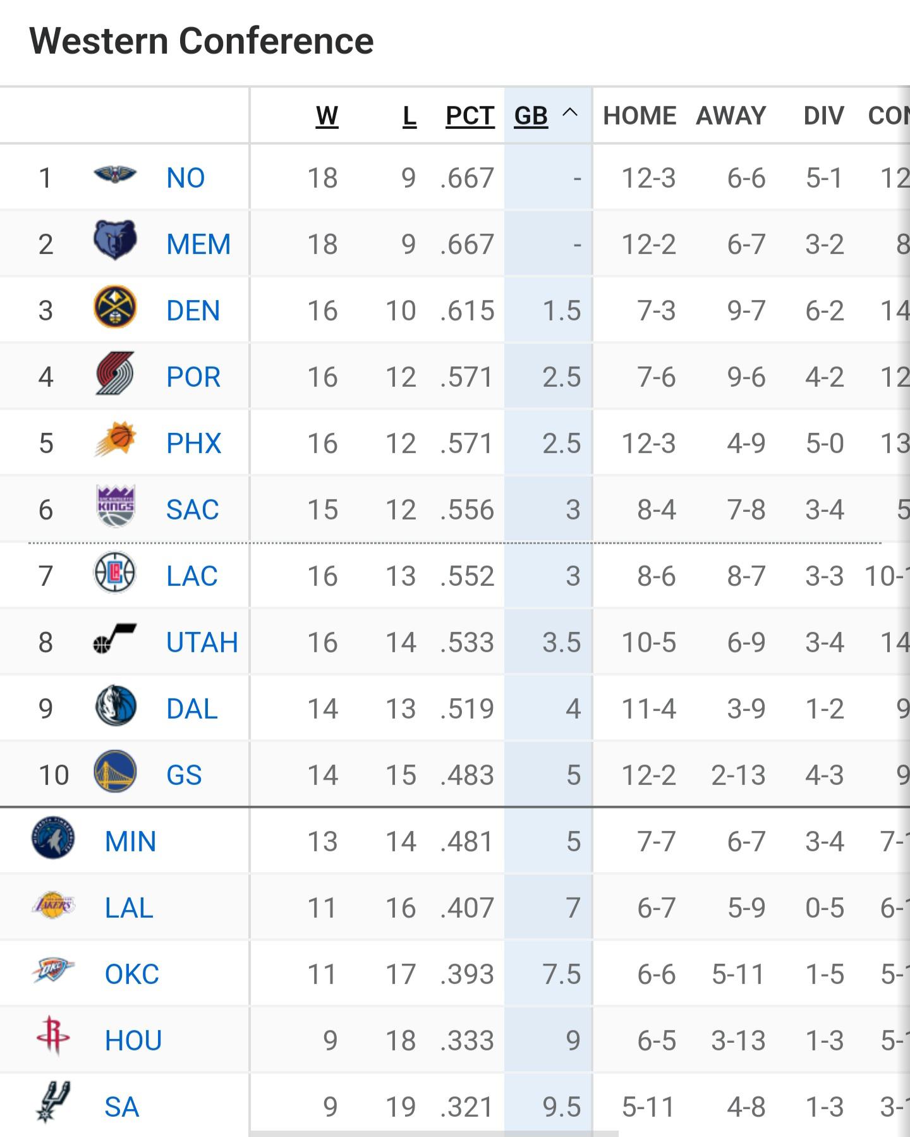This screenshot has height=1137, width=910.
Task: Click the Denver Nuggets logo
Action: click(115, 307)
